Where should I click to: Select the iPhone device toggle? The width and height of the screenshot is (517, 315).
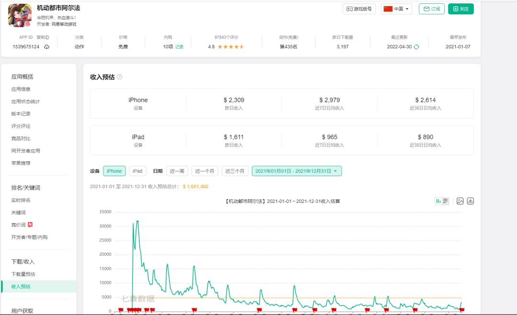[x=114, y=171]
